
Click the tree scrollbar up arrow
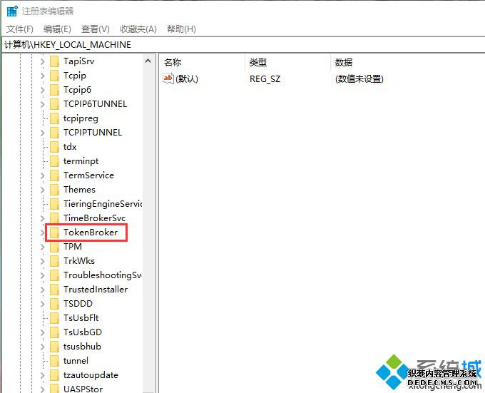coord(148,61)
